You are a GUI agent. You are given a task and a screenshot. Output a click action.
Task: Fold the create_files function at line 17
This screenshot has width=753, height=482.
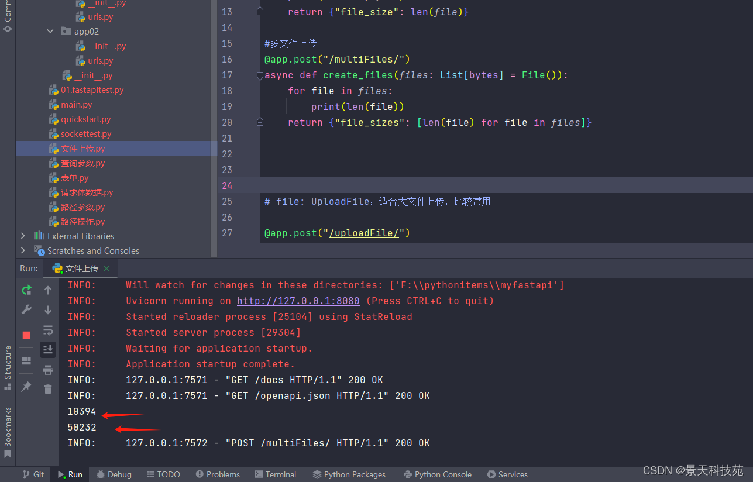tap(260, 75)
